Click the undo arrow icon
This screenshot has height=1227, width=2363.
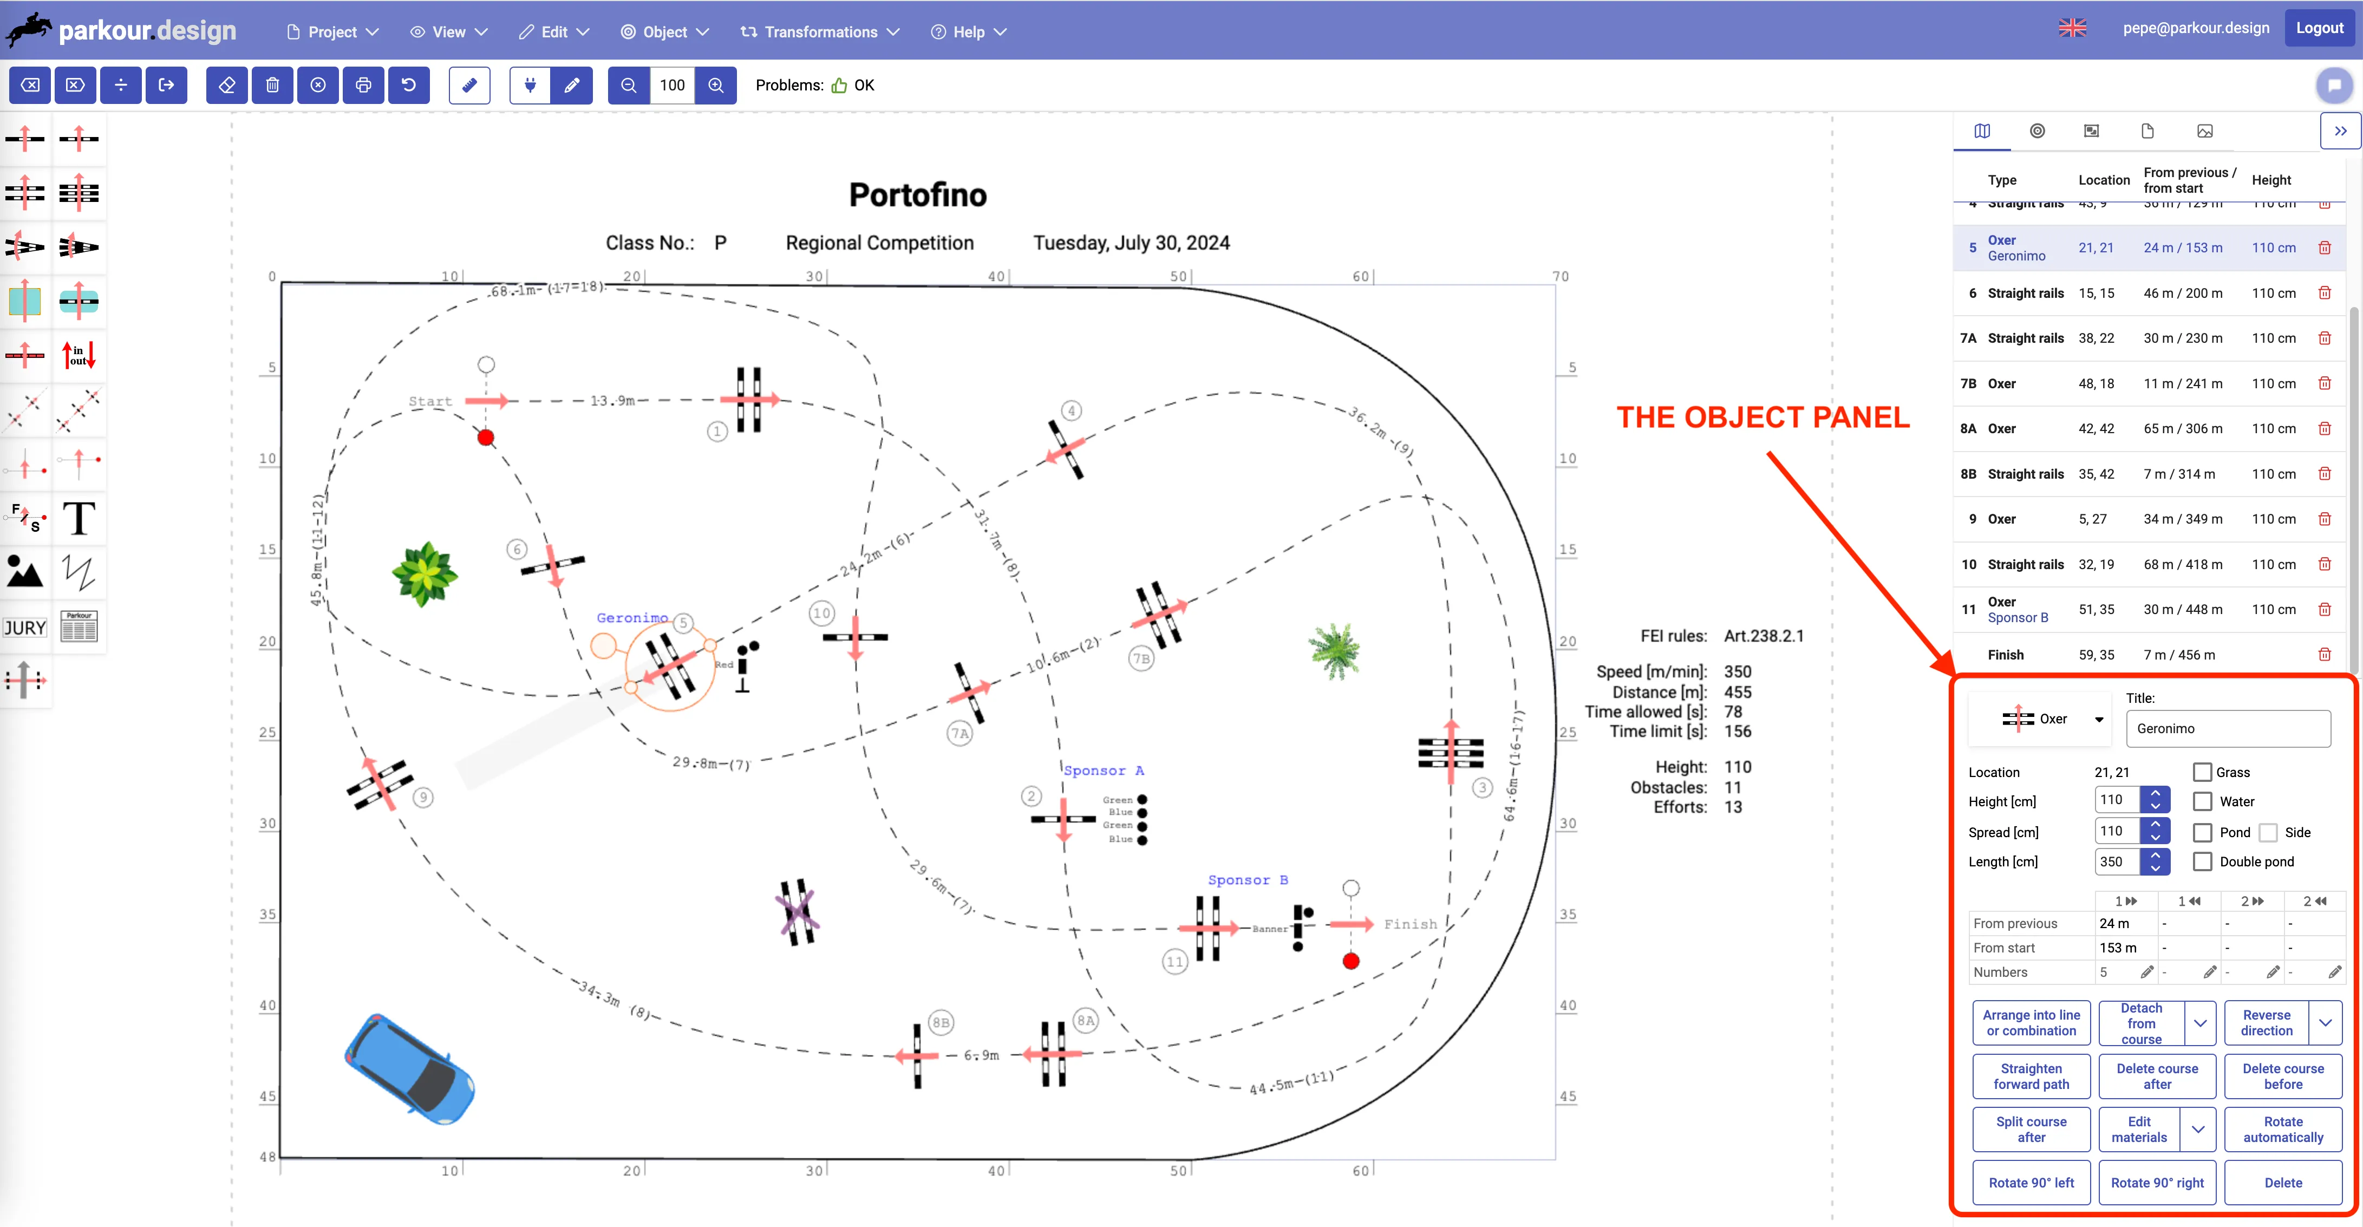coord(409,86)
